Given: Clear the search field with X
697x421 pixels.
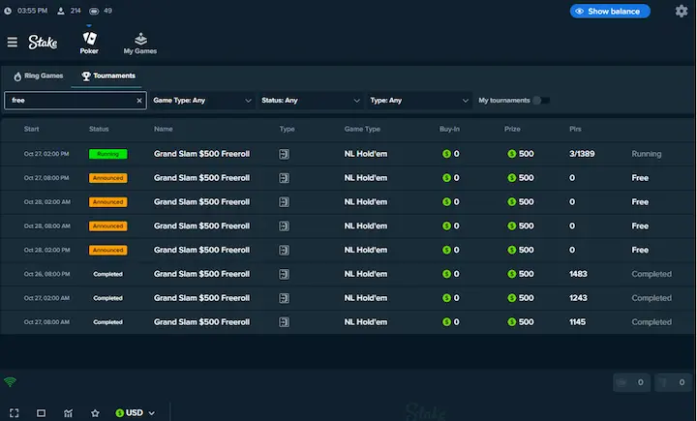Looking at the screenshot, I should tap(138, 101).
